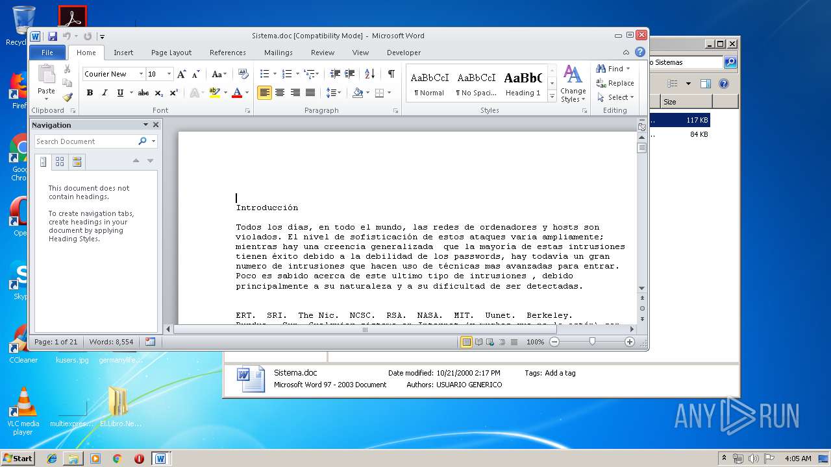This screenshot has height=467, width=831.
Task: Toggle Align Text Right
Action: click(295, 93)
